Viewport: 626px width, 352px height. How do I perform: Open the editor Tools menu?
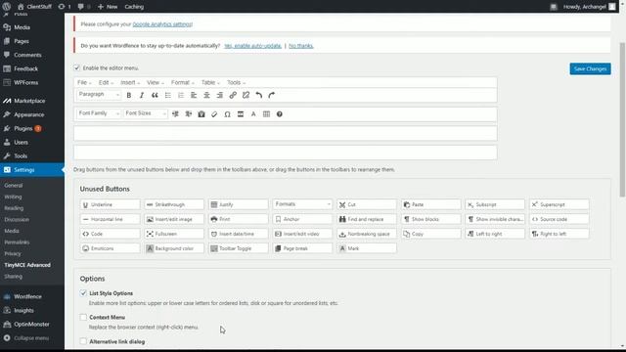pos(236,82)
